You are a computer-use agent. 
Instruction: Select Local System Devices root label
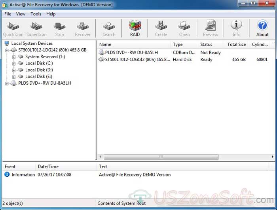(32, 44)
